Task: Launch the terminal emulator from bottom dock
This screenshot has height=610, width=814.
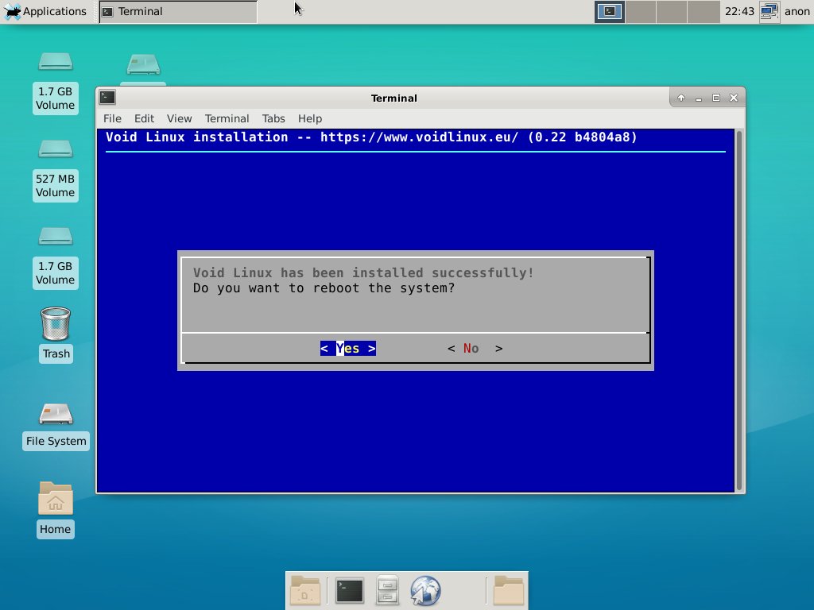Action: coord(350,591)
